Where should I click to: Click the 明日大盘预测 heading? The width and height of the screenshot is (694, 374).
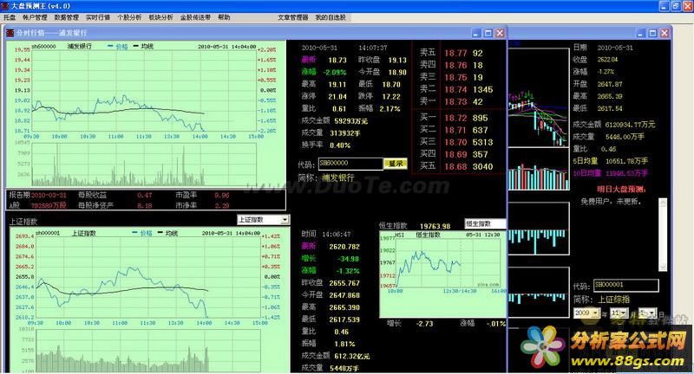point(621,190)
